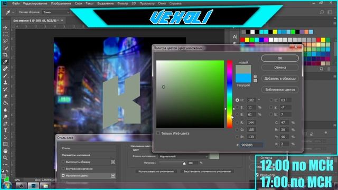338x190 pixels.
Task: Click the plus button beside Выполнить обводку
Action: [x=113, y=162]
